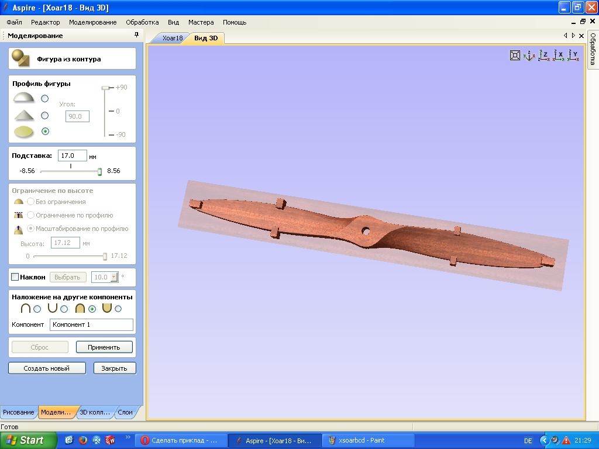Select view along Y axis icon
599x449 pixels.
pyautogui.click(x=573, y=56)
